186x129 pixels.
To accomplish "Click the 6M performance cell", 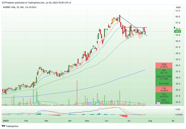I will [164, 101].
